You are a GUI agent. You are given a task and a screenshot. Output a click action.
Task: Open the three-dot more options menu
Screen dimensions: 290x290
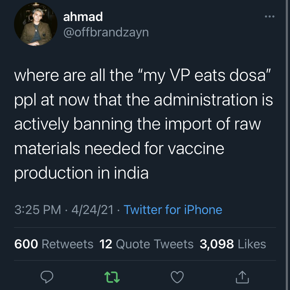(x=269, y=16)
